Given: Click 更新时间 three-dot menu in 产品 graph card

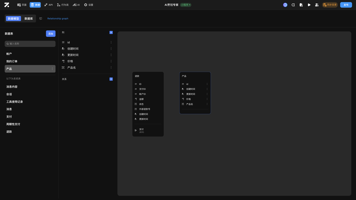Looking at the screenshot, I should (207, 94).
